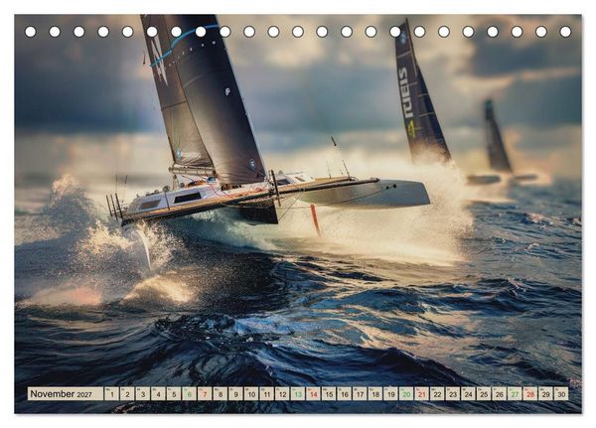The image size is (596, 428).
Task: Pick date cell 9
Action: coord(236,394)
